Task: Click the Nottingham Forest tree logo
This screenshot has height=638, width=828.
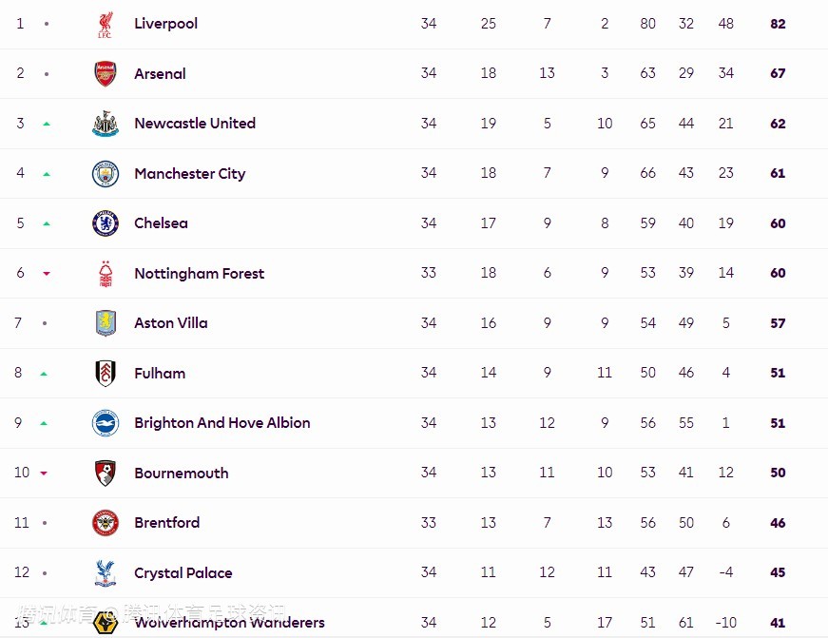Action: [105, 274]
